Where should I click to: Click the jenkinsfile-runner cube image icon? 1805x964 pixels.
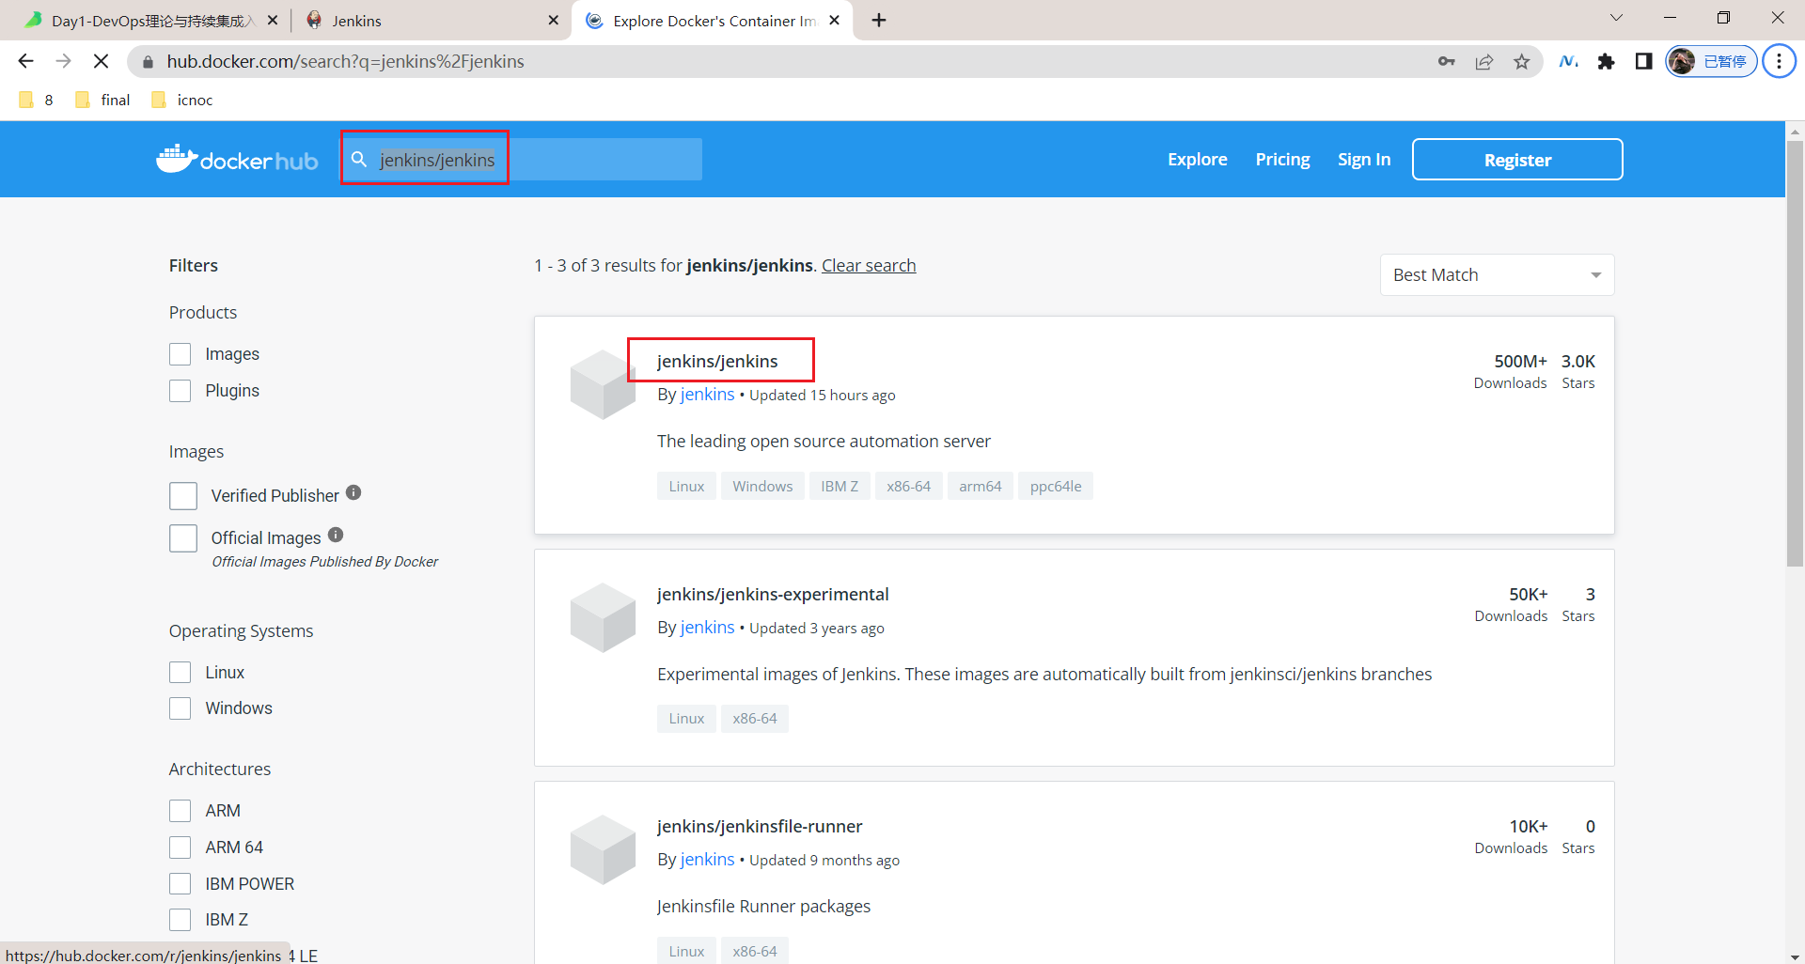coord(603,849)
